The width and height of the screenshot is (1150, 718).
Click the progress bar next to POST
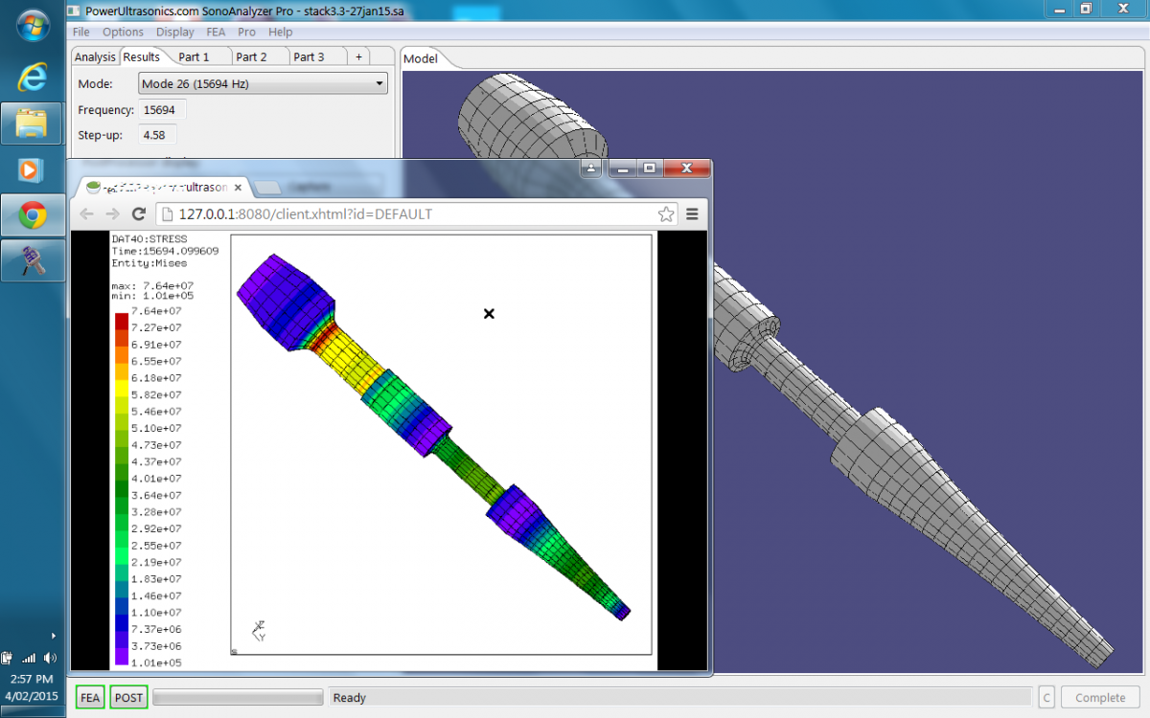pos(238,698)
